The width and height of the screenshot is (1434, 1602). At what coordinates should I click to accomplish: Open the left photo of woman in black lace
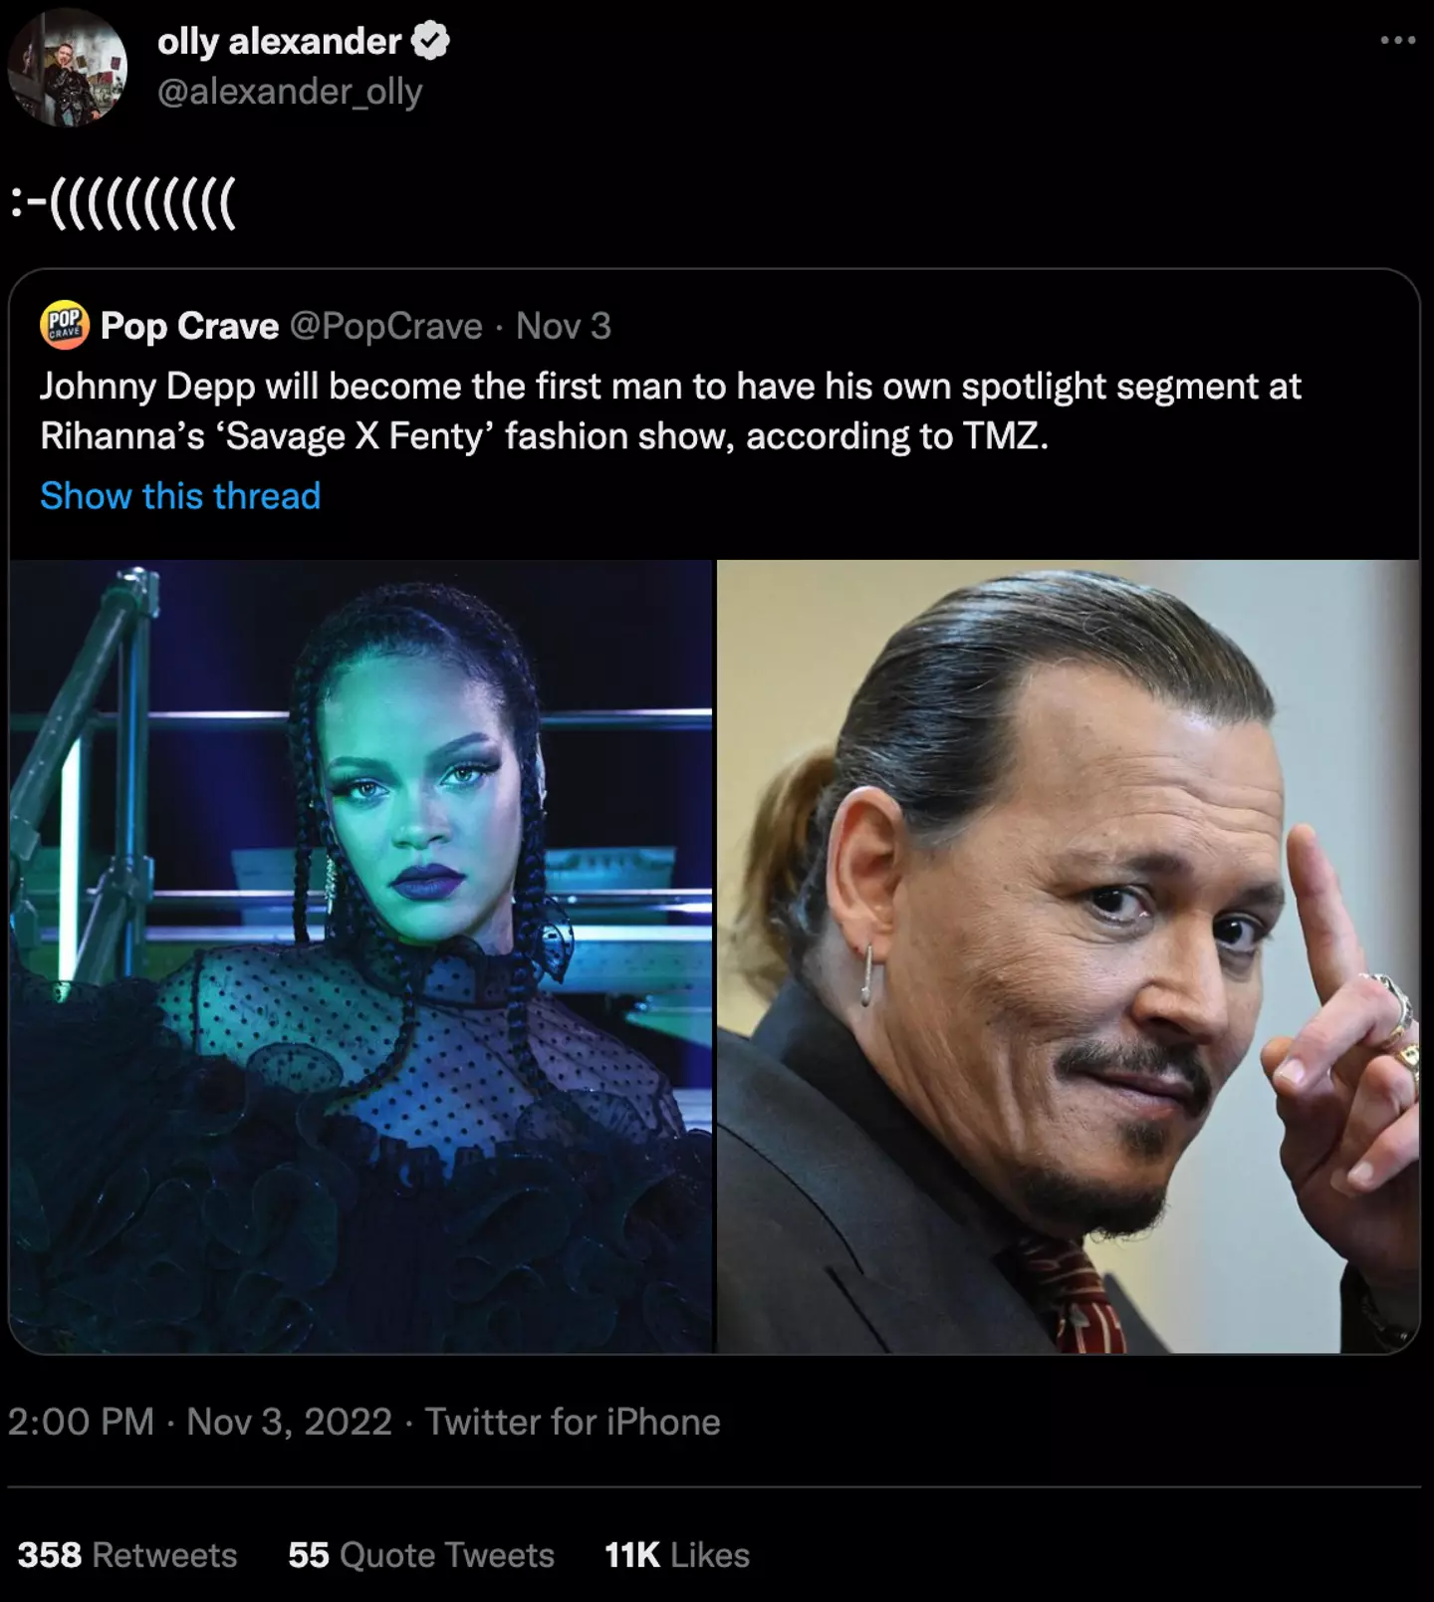360,956
